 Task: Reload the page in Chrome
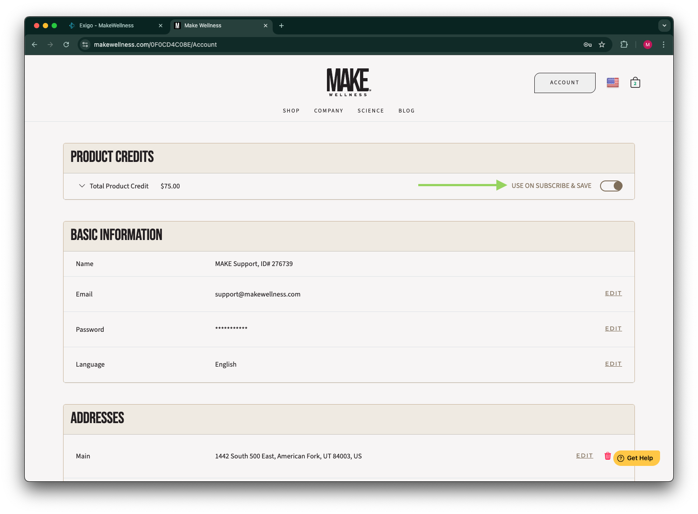pyautogui.click(x=66, y=45)
